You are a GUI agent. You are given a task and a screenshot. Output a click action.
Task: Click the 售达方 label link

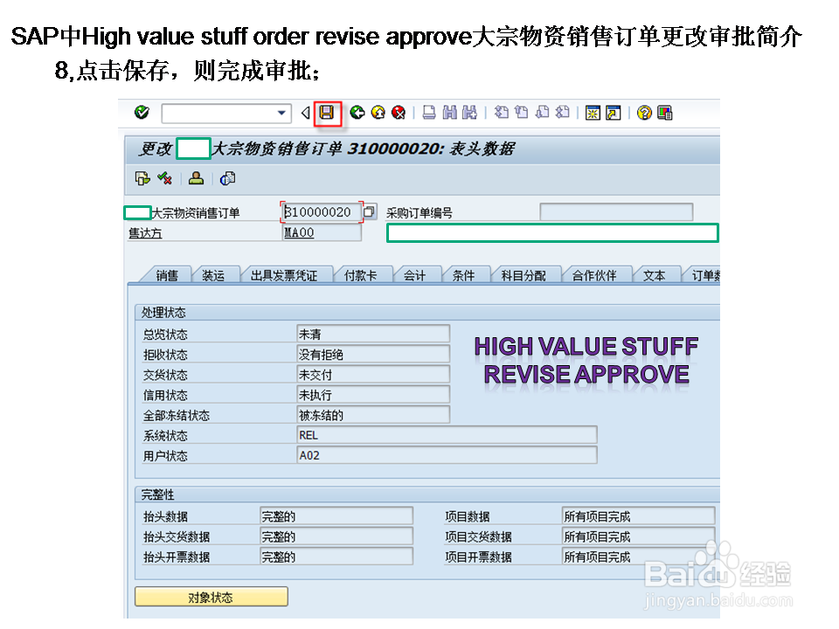click(145, 233)
